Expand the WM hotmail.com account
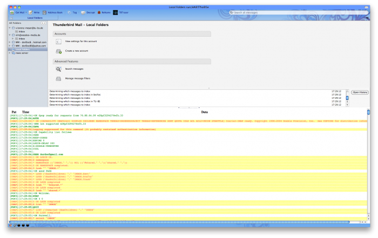This screenshot has width=378, height=238. [x=10, y=42]
